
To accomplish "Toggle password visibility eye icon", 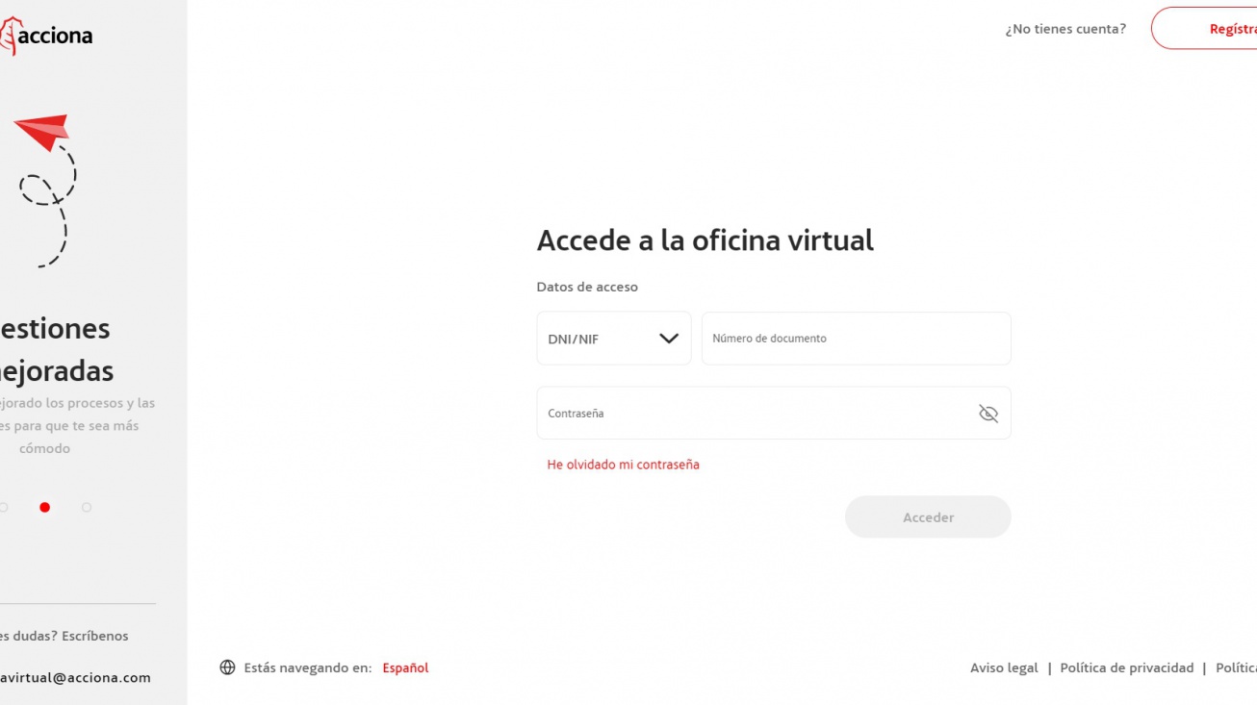I will [x=988, y=414].
